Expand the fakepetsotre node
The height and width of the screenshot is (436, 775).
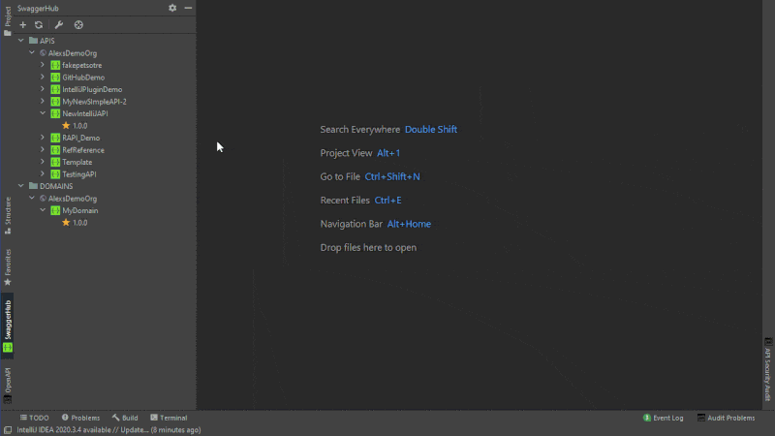pyautogui.click(x=43, y=65)
